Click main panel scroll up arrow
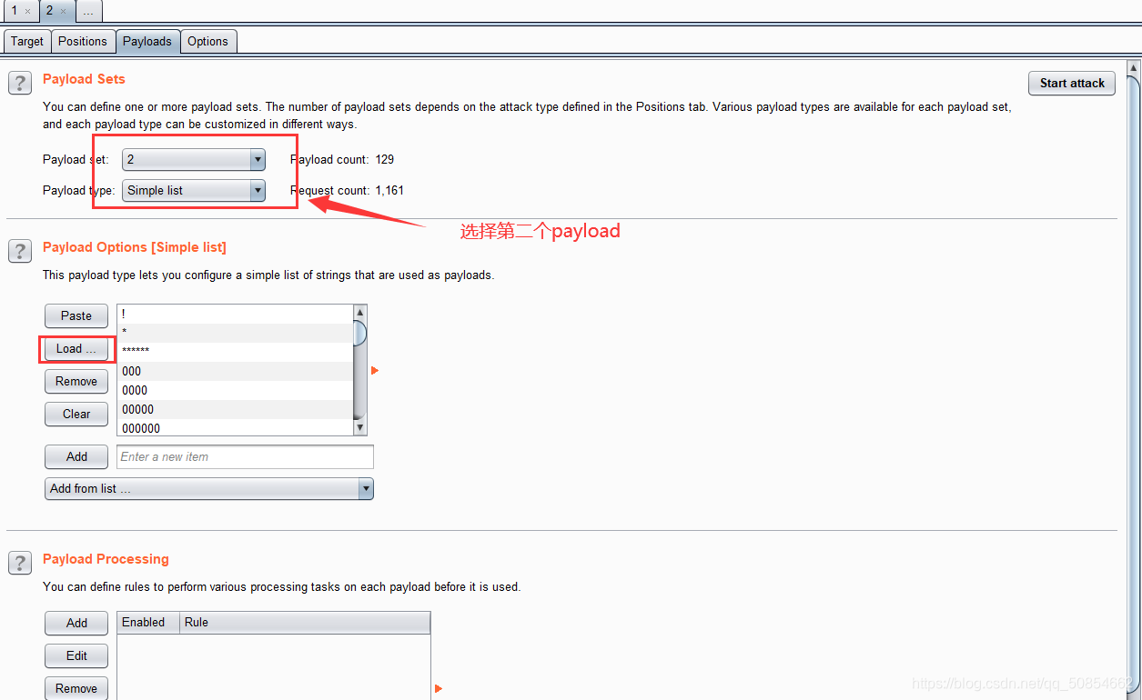 1133,68
